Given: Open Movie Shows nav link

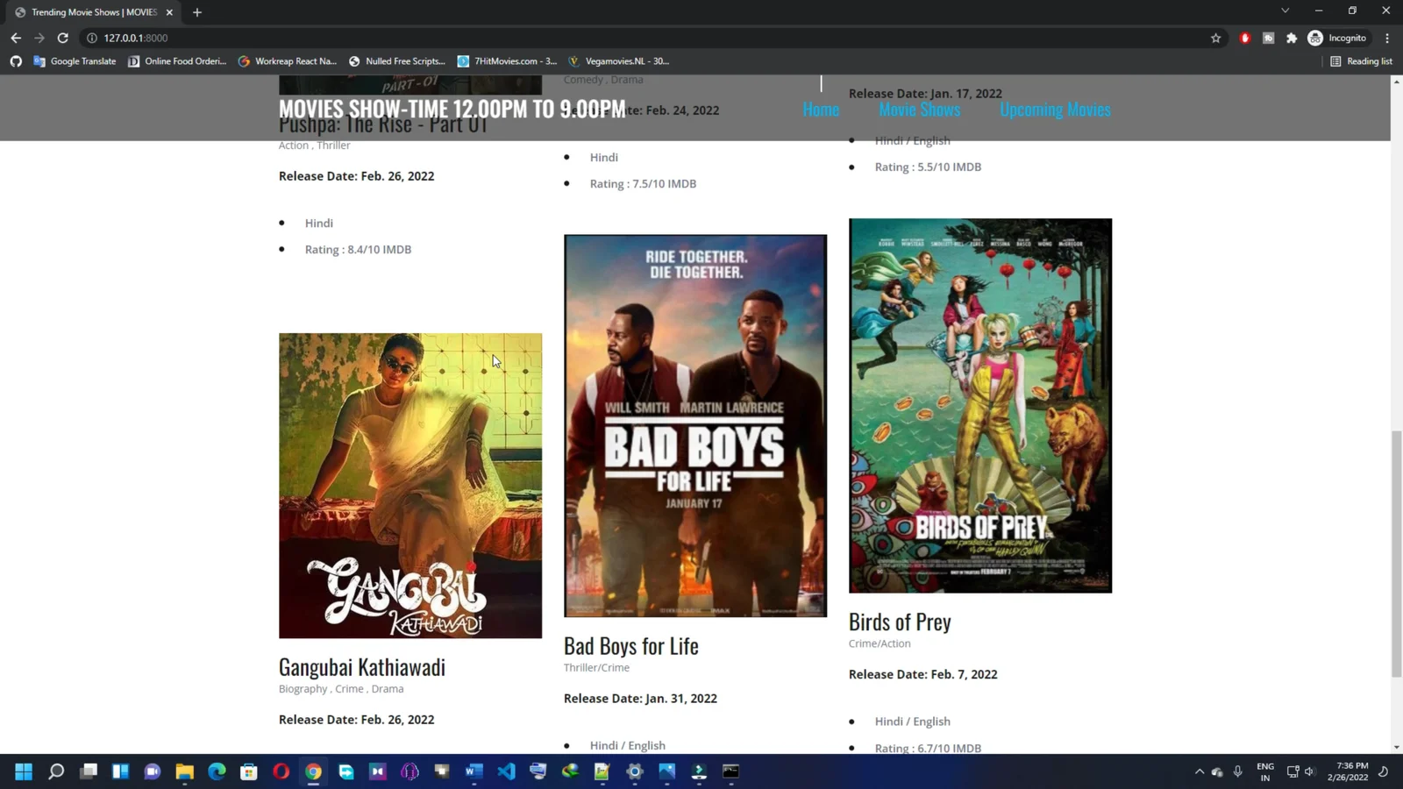Looking at the screenshot, I should pos(919,110).
